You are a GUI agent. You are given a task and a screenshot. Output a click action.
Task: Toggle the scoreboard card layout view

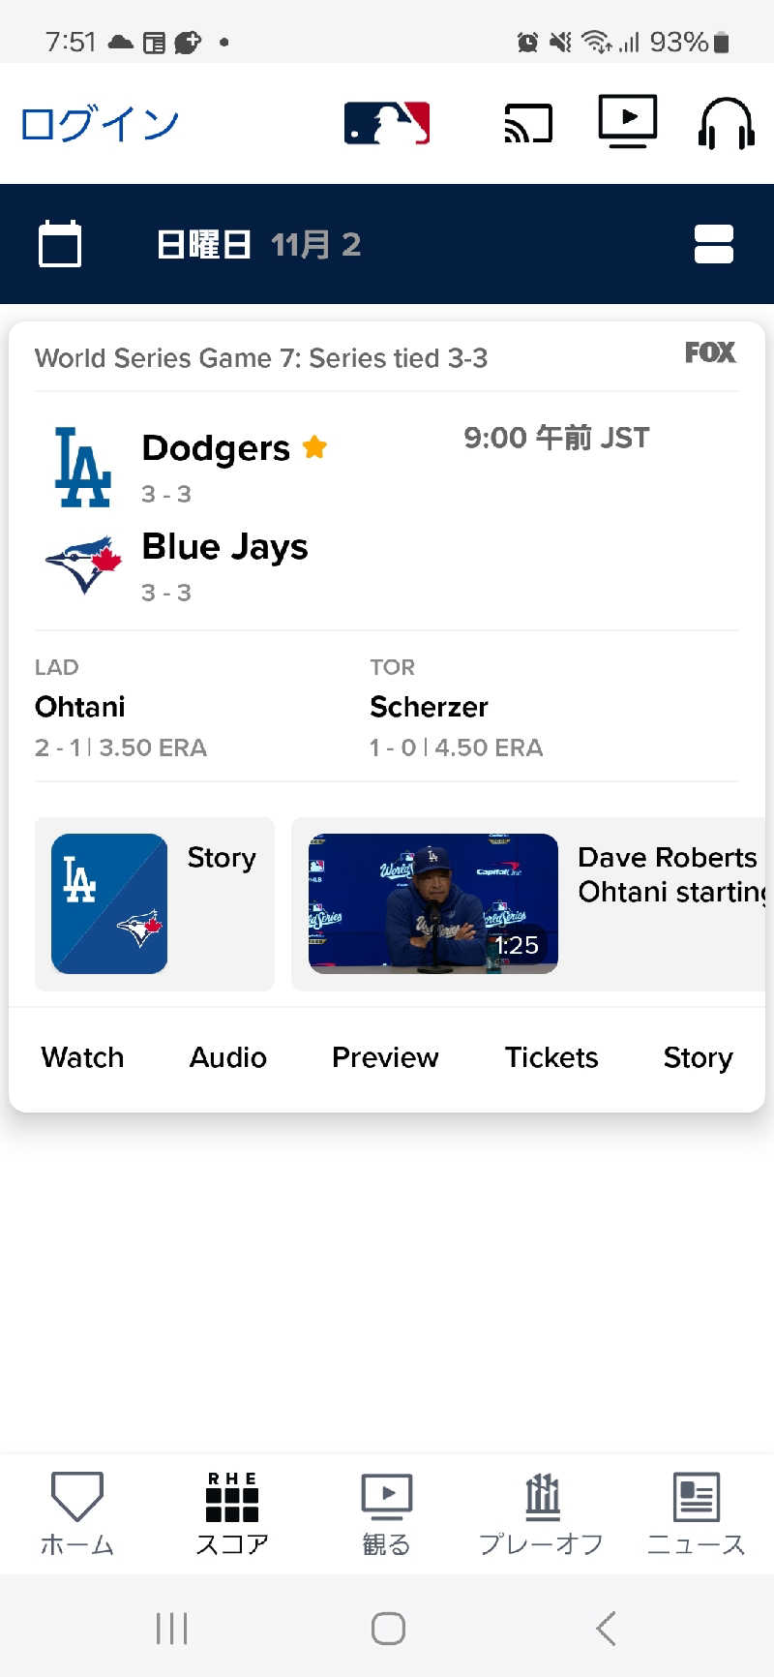[x=714, y=244]
